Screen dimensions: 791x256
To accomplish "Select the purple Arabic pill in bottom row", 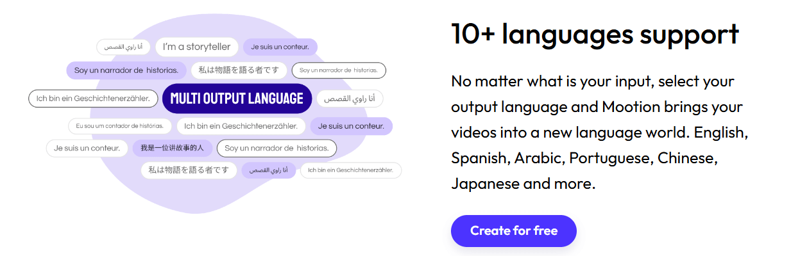I will [268, 170].
